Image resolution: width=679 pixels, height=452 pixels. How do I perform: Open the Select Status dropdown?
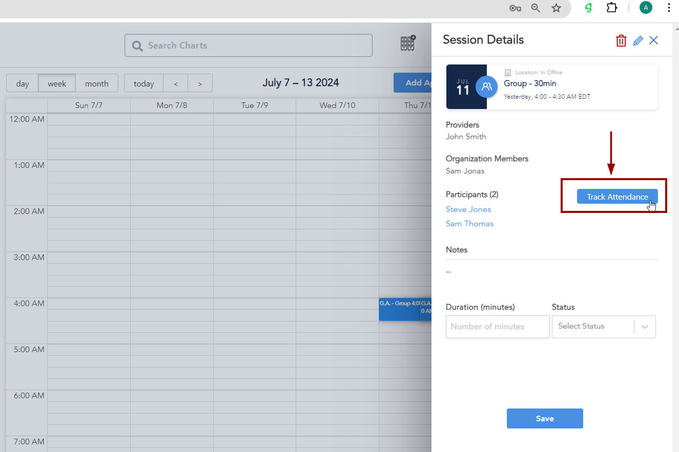point(604,327)
